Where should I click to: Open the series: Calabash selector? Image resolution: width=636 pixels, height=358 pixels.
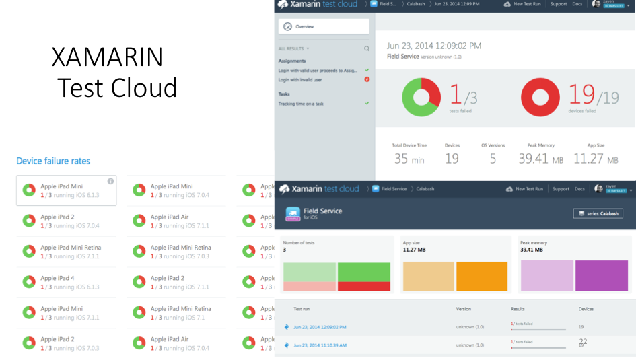click(x=598, y=213)
